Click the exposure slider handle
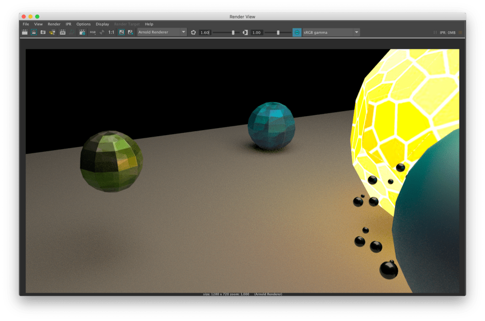 233,32
